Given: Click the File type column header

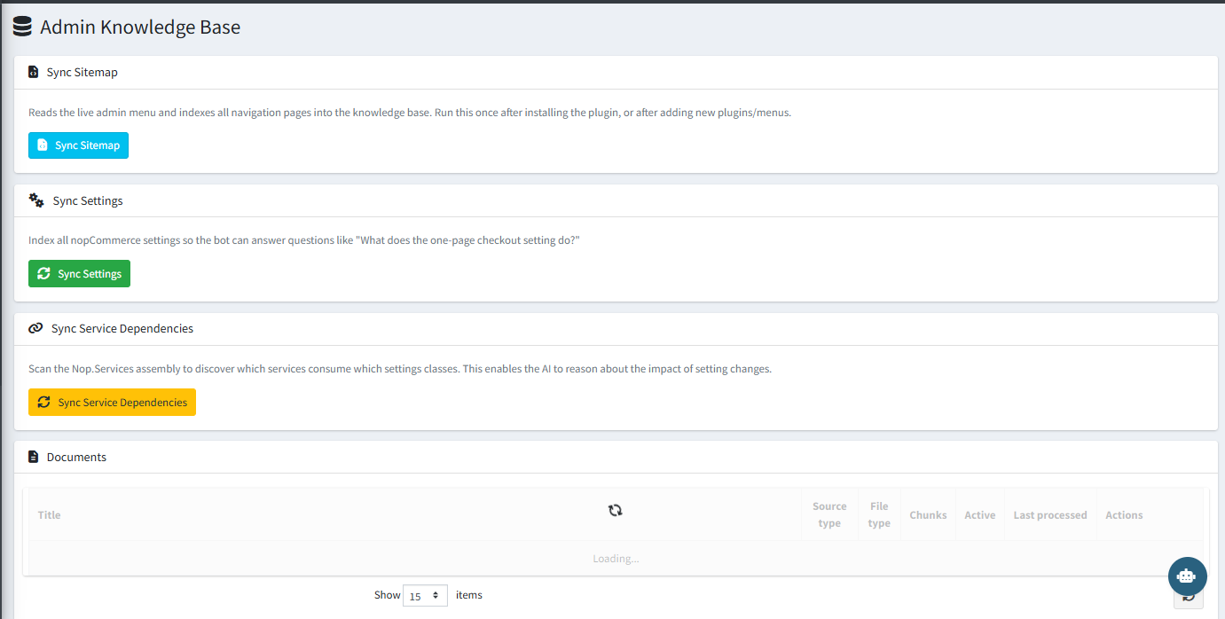Looking at the screenshot, I should (x=879, y=515).
